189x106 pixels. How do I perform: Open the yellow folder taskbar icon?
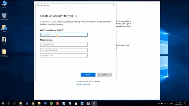(39, 103)
